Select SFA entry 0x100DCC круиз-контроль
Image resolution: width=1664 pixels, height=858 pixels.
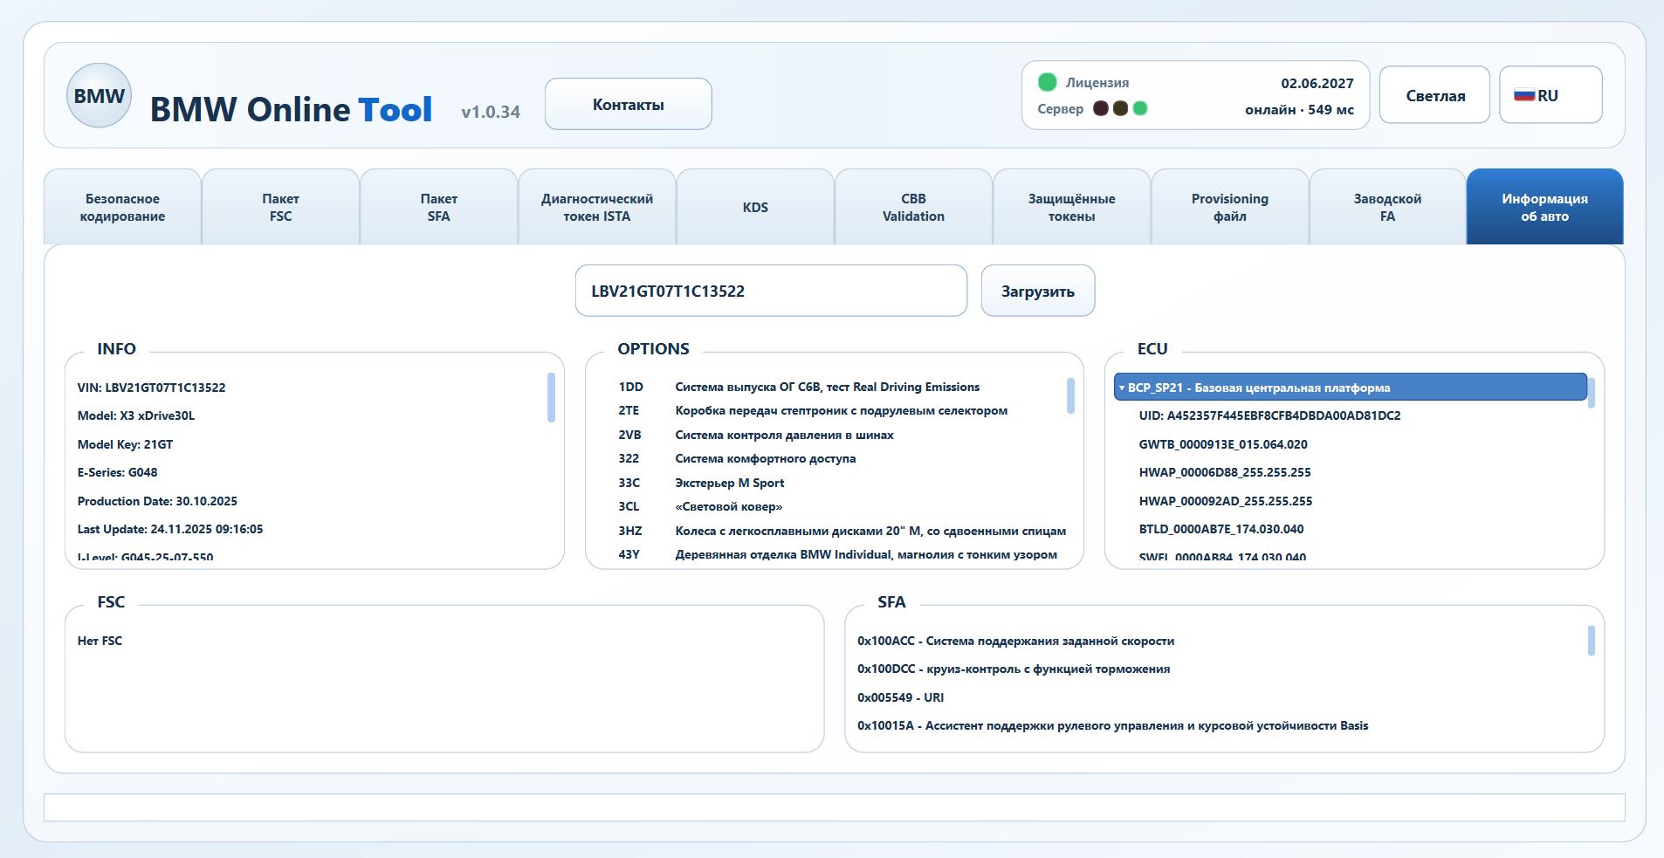pyautogui.click(x=1014, y=669)
